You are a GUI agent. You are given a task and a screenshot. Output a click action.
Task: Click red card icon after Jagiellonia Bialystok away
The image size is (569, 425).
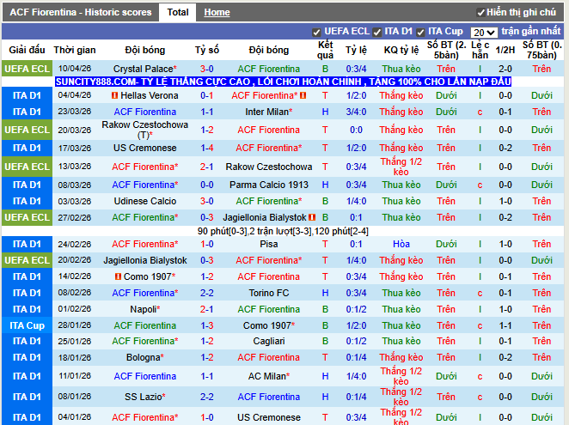pyautogui.click(x=312, y=218)
